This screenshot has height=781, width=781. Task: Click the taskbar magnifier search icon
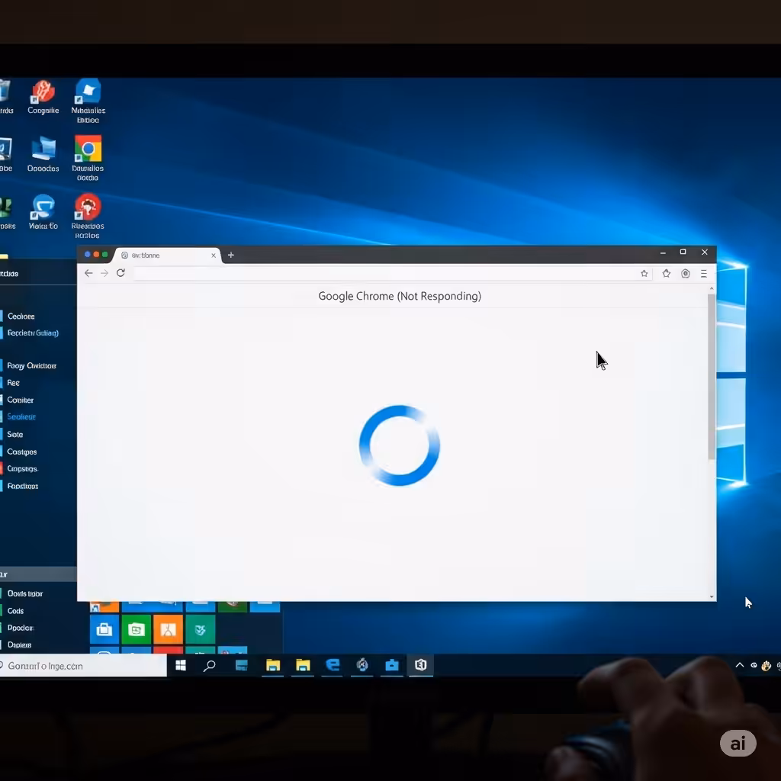[210, 665]
